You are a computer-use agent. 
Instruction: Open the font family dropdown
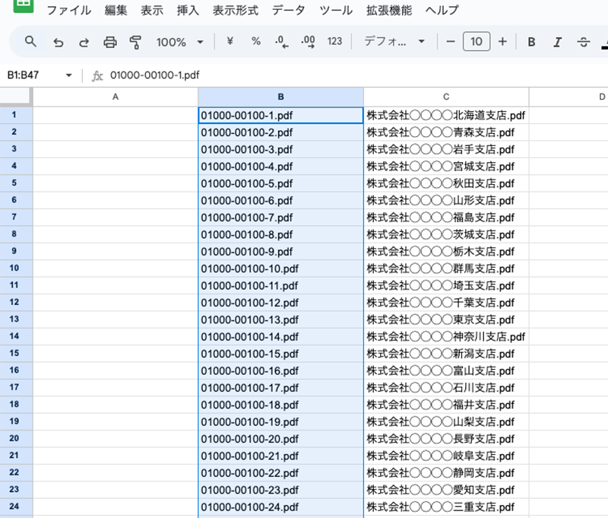pyautogui.click(x=394, y=42)
